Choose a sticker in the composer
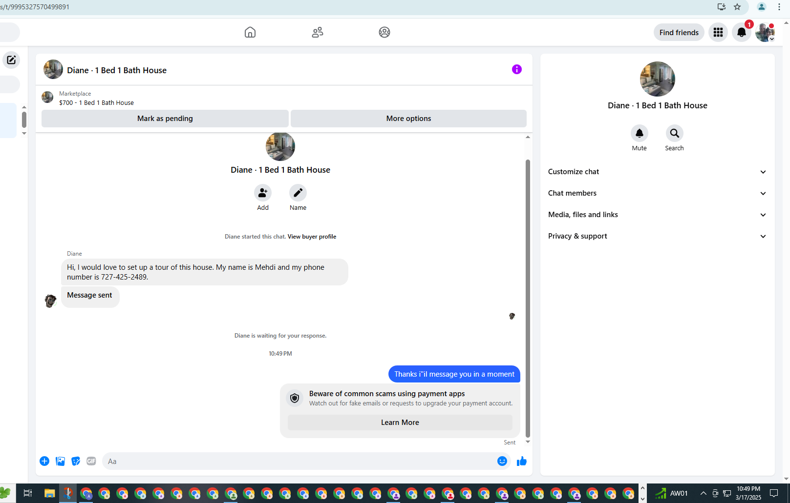This screenshot has height=503, width=790. click(x=76, y=461)
